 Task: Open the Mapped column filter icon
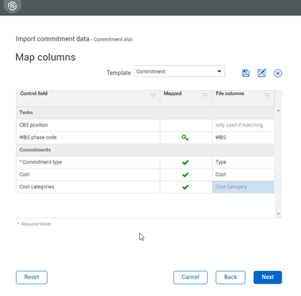(206, 95)
